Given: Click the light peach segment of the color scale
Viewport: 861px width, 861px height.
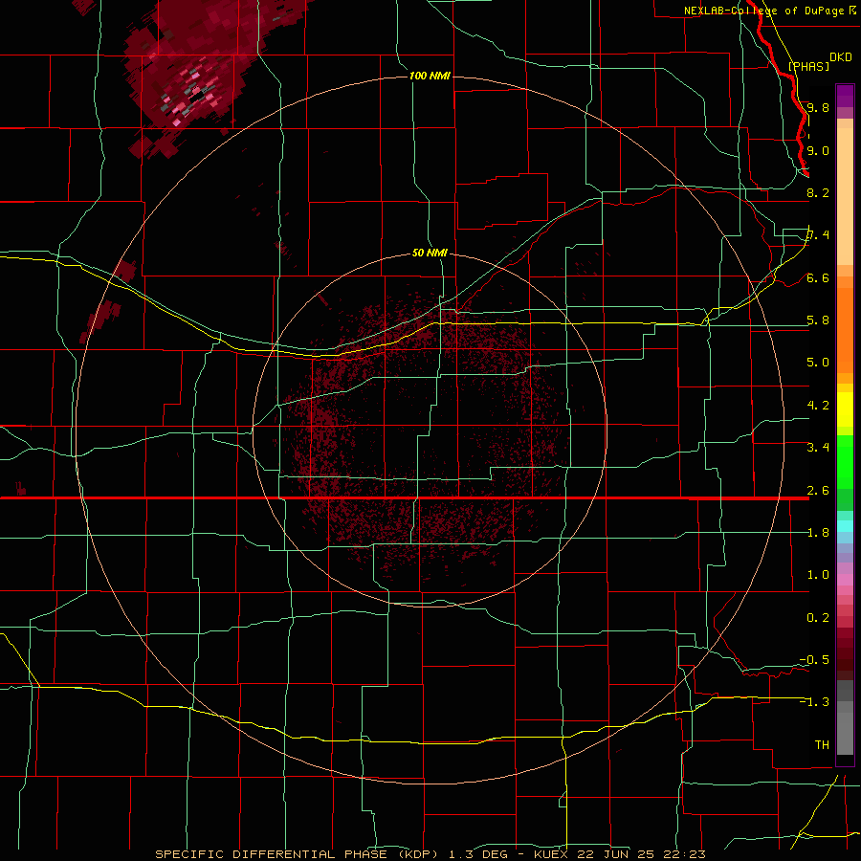Looking at the screenshot, I should (845, 196).
